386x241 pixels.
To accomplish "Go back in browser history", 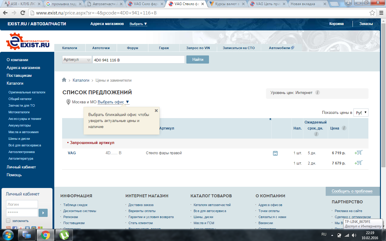I will tap(5, 13).
